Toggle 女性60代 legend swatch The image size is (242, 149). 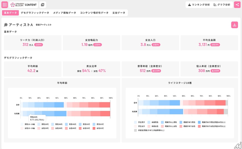(94, 128)
